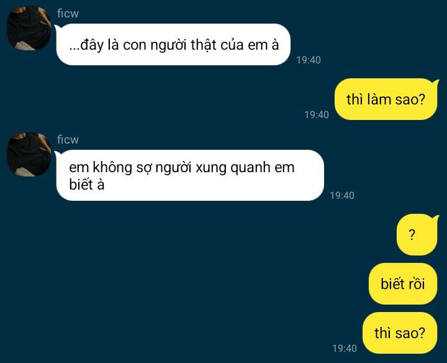447x363 pixels.
Task: Click the 19:40 timestamp after 'biết à' message
Action: click(342, 195)
